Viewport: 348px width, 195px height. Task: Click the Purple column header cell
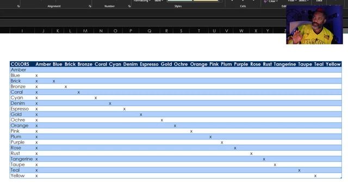pos(241,64)
